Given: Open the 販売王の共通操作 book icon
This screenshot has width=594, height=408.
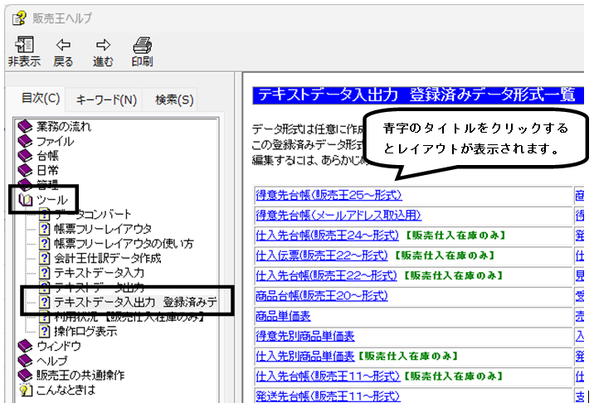Looking at the screenshot, I should tap(26, 375).
